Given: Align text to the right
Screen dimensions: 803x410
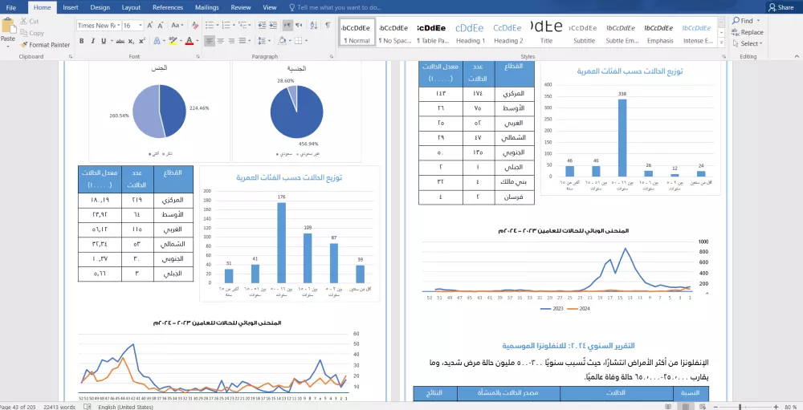Looking at the screenshot, I should pyautogui.click(x=231, y=41).
